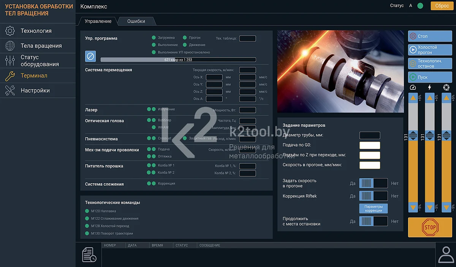Click the gear icon beside Технология
Screen dimensions: 456x267
click(x=10, y=31)
